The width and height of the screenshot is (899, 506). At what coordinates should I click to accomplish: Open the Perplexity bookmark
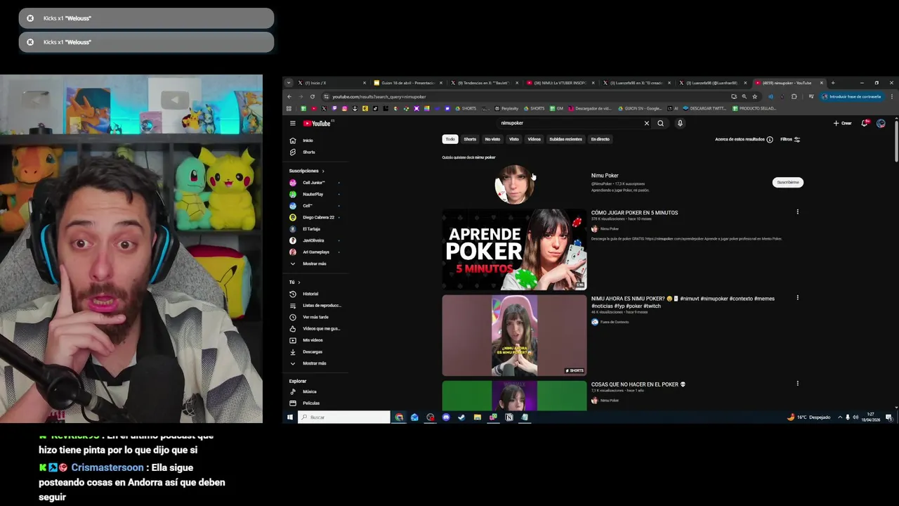pos(506,108)
